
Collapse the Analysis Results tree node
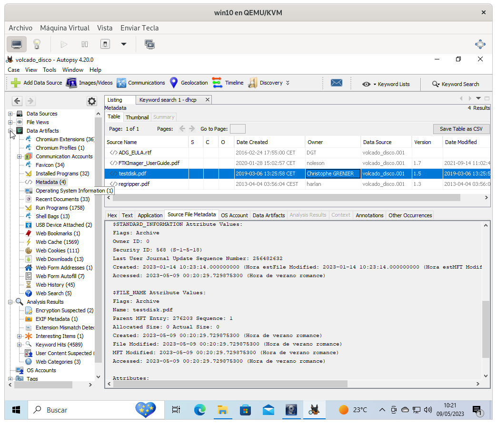10,302
